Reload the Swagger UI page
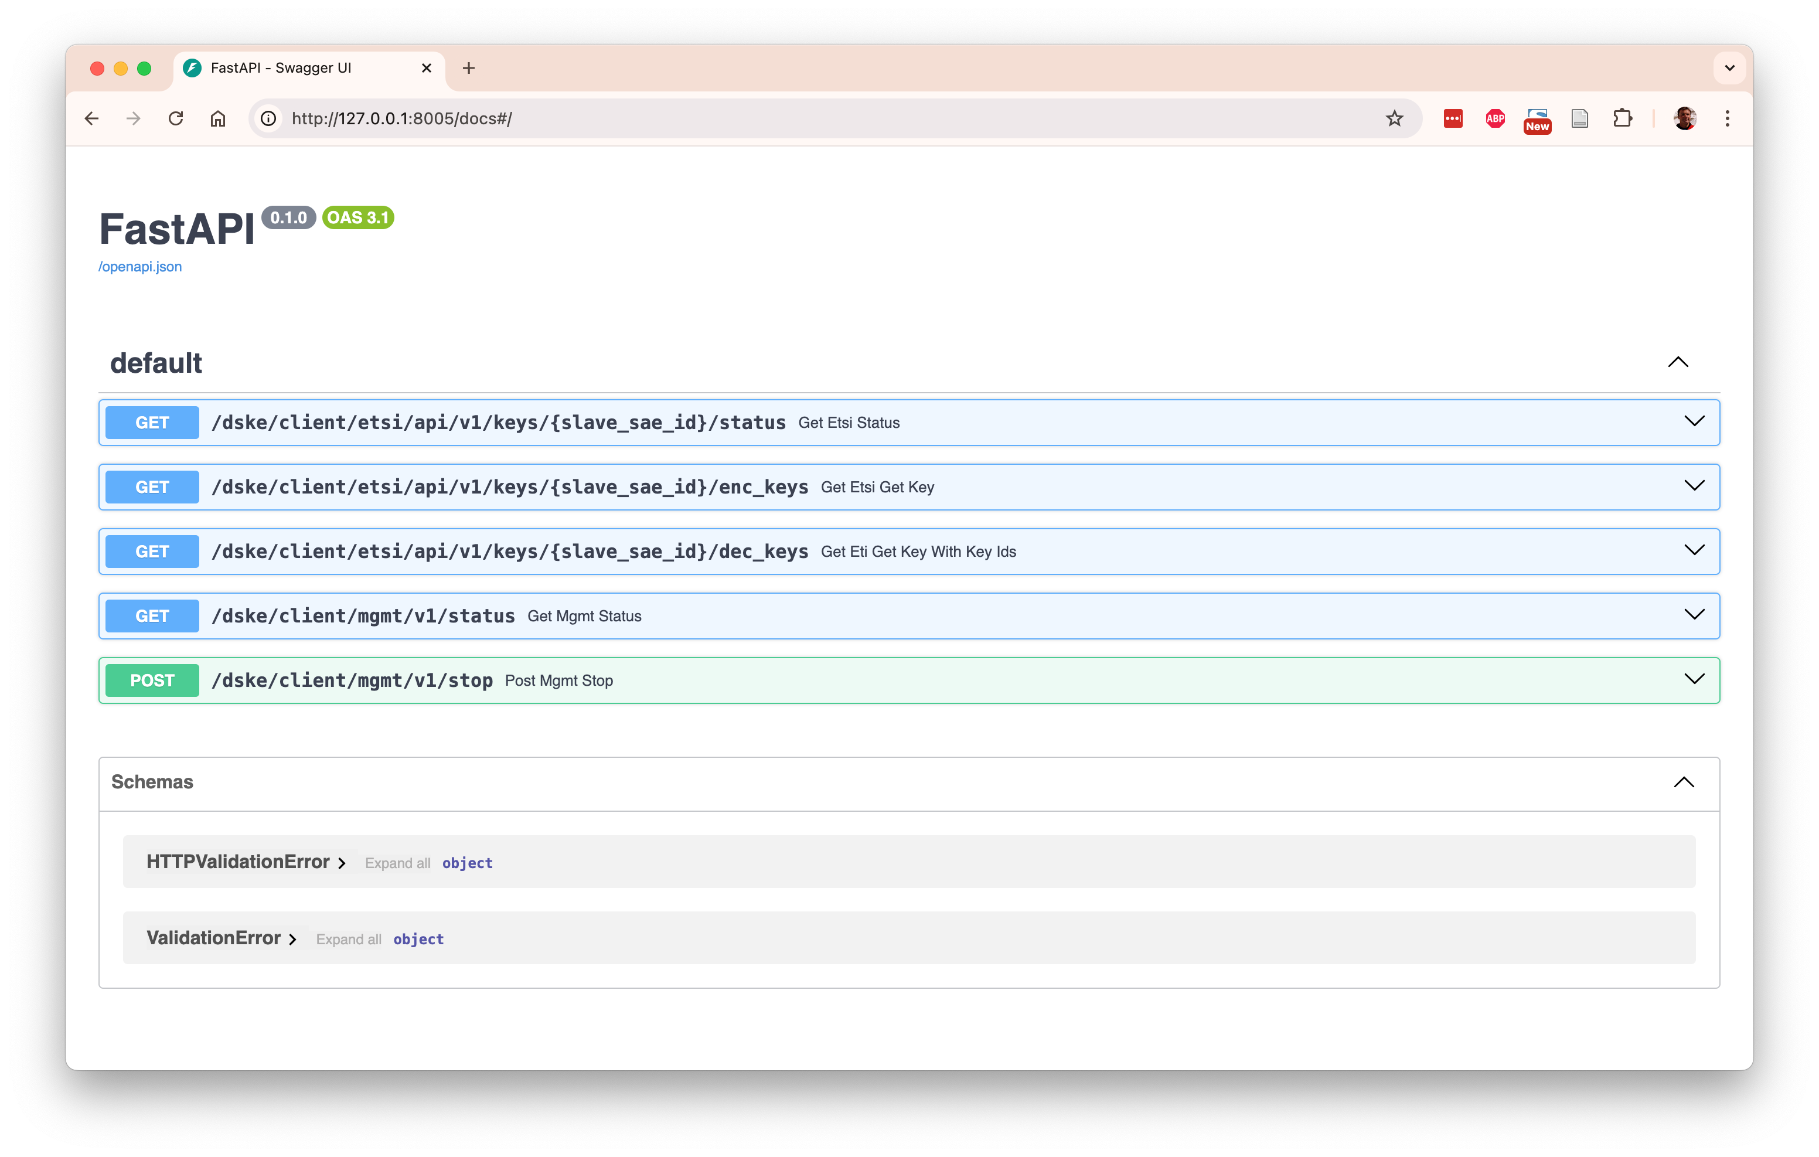Viewport: 1819px width, 1157px height. [x=176, y=118]
